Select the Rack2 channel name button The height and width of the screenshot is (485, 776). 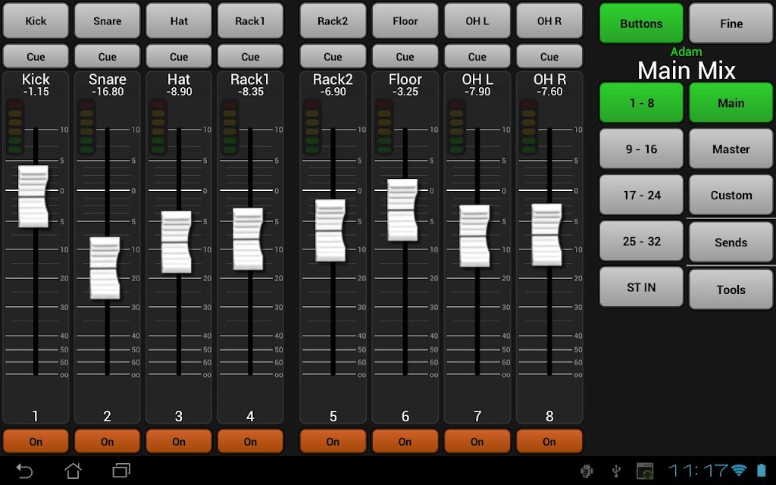pyautogui.click(x=333, y=20)
